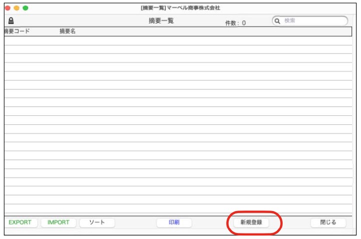This screenshot has width=361, height=239.
Task: Click the window title マーベル商事株式会社
Action: coord(180,8)
